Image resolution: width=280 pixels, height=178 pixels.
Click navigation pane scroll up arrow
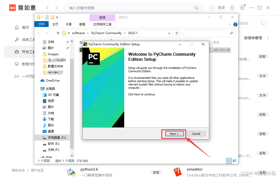click(72, 41)
